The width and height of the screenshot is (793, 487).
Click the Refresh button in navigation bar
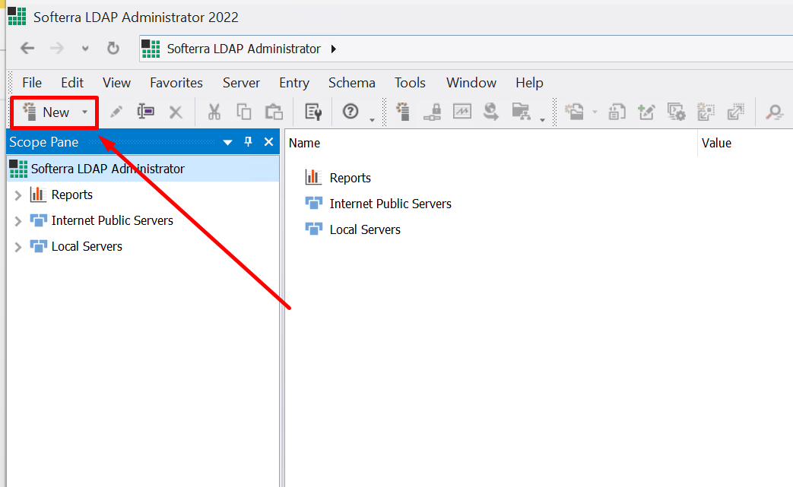[x=113, y=49]
